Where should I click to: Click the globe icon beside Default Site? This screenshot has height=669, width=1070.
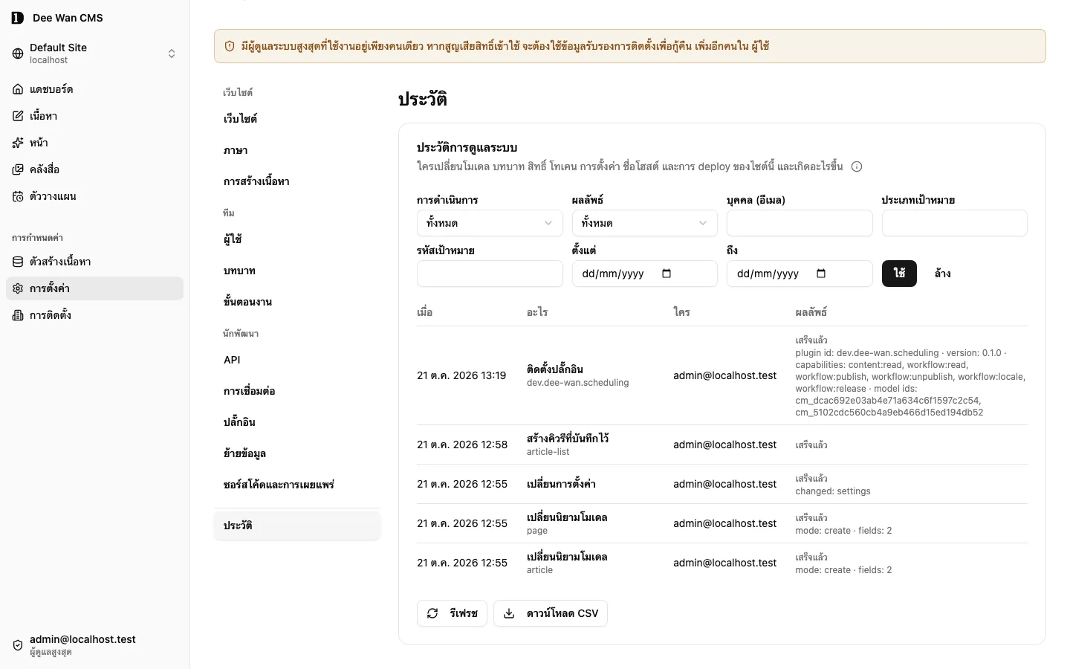(x=18, y=54)
